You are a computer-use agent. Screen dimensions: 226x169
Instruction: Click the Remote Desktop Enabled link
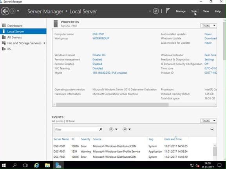(97, 64)
